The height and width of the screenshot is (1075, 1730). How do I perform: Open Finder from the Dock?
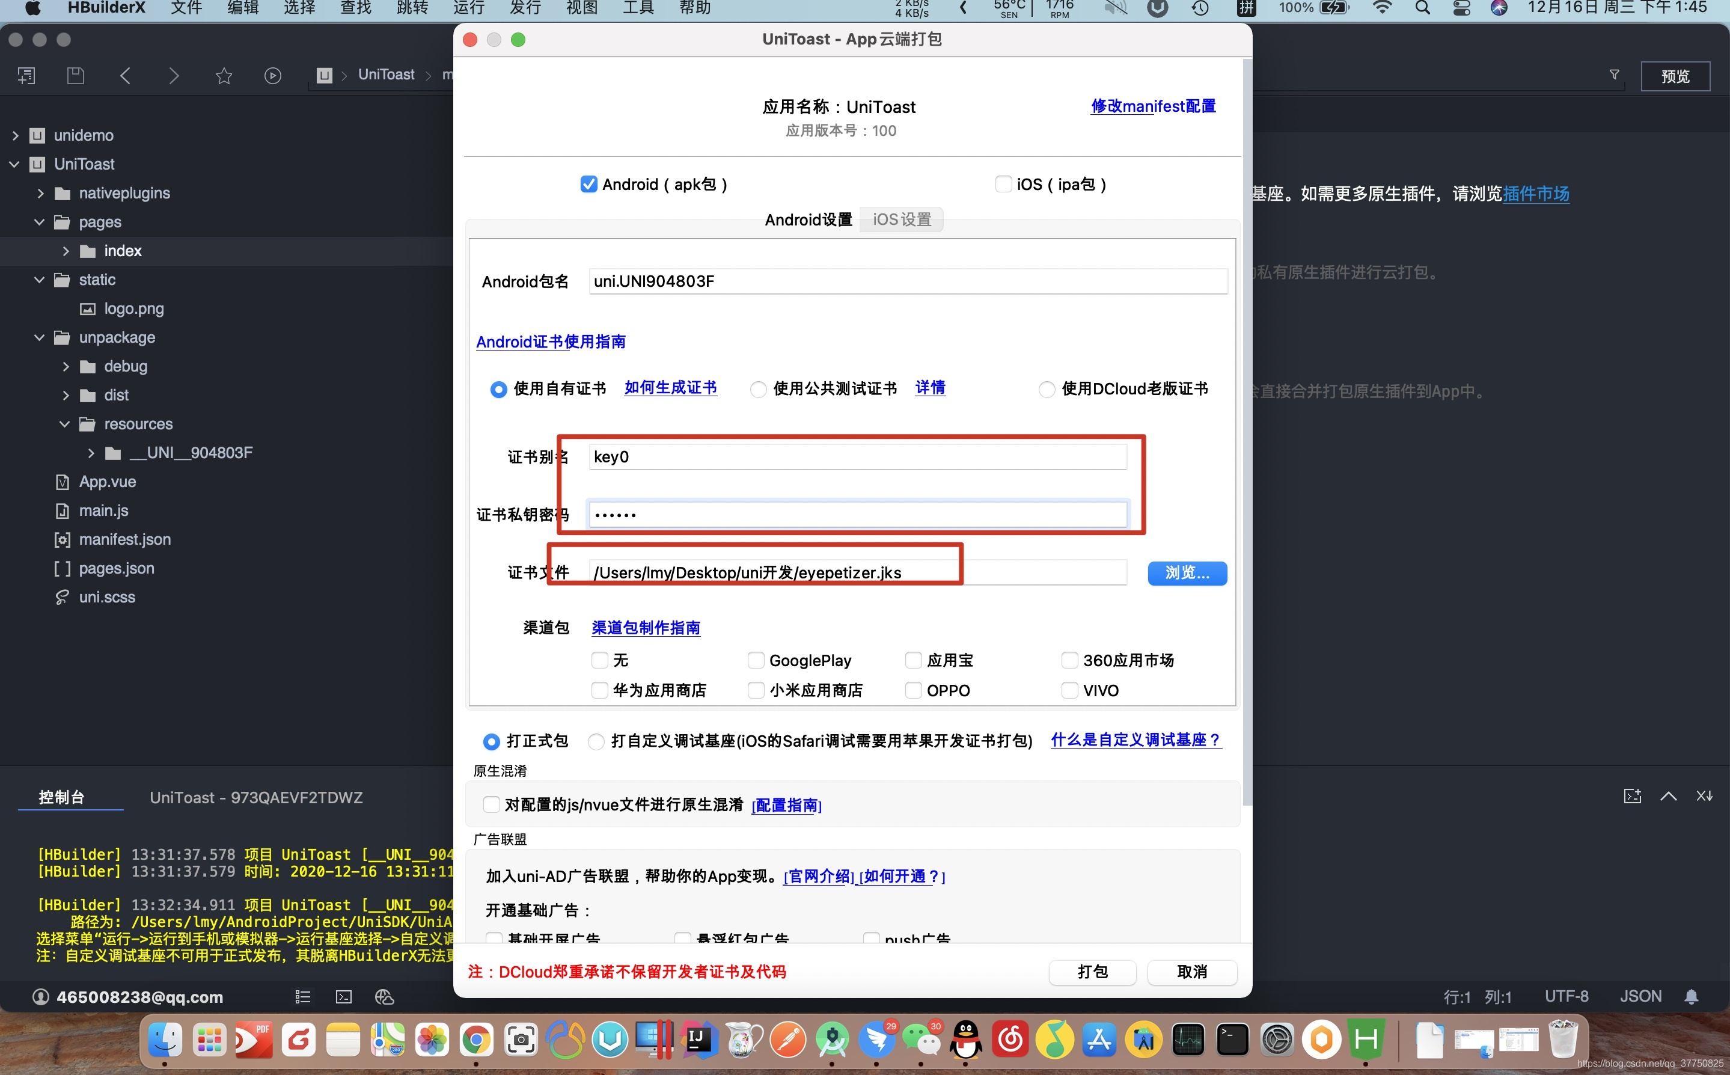click(x=165, y=1040)
